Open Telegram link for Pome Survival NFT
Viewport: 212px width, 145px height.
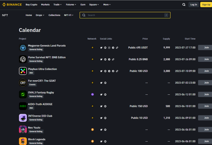[109, 59]
